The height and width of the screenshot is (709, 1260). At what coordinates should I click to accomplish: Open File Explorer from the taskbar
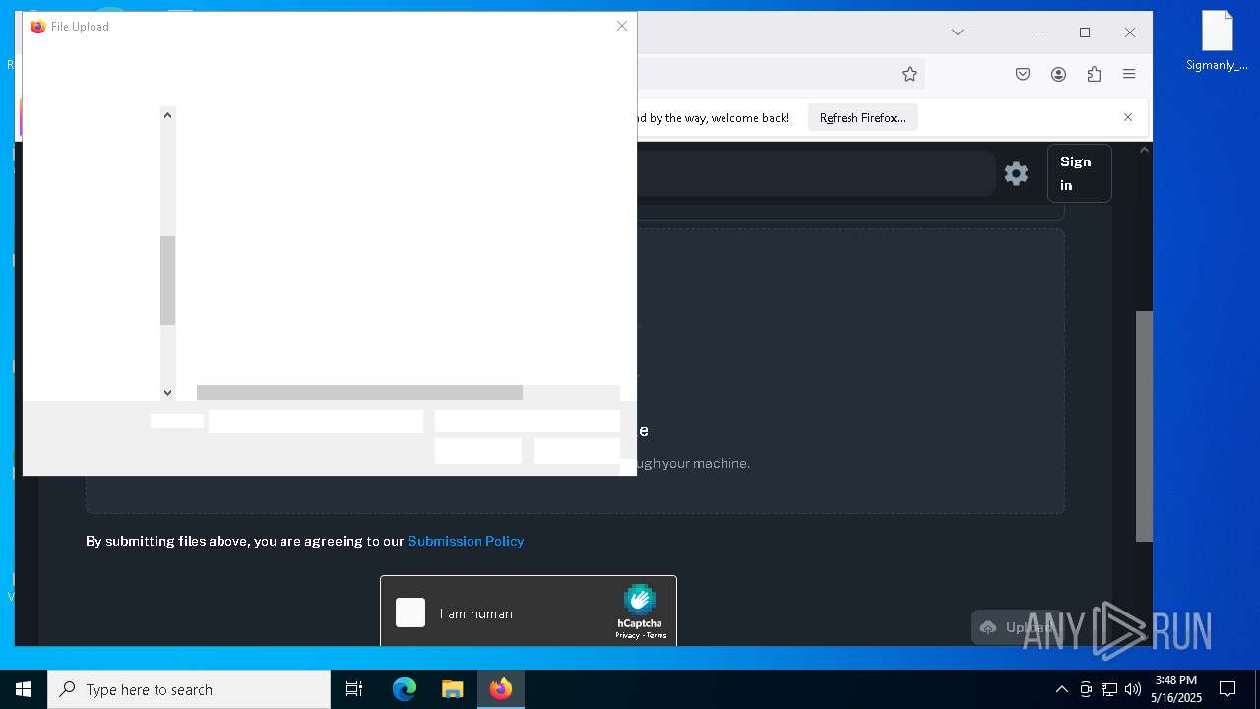pyautogui.click(x=452, y=689)
